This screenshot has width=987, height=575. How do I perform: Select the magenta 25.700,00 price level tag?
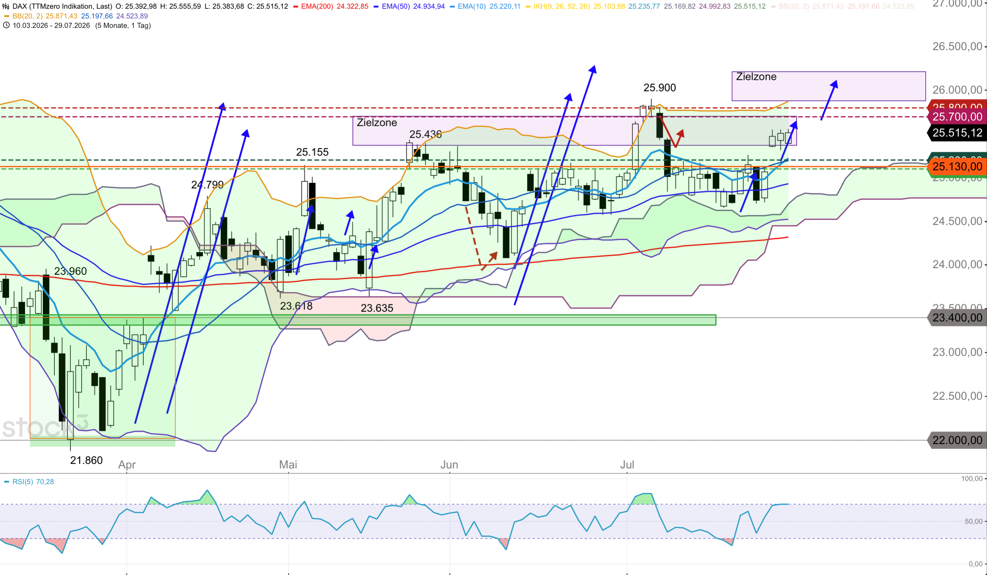pyautogui.click(x=957, y=116)
